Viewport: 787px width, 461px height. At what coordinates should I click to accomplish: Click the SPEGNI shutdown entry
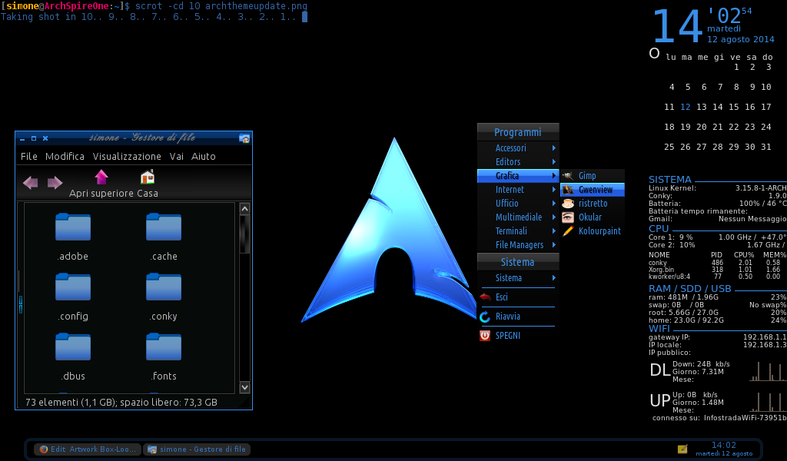click(x=518, y=336)
